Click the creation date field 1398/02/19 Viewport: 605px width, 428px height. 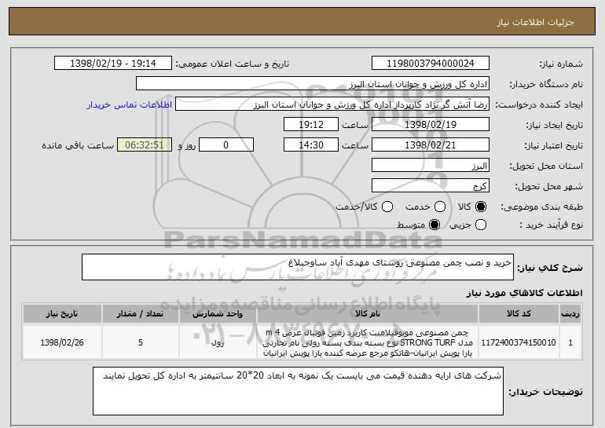tap(431, 125)
